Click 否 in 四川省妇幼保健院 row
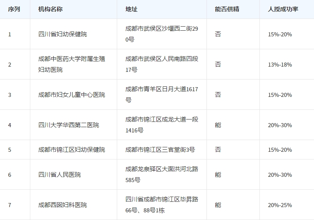Viewport: 314px width, 220px height. tap(218, 34)
